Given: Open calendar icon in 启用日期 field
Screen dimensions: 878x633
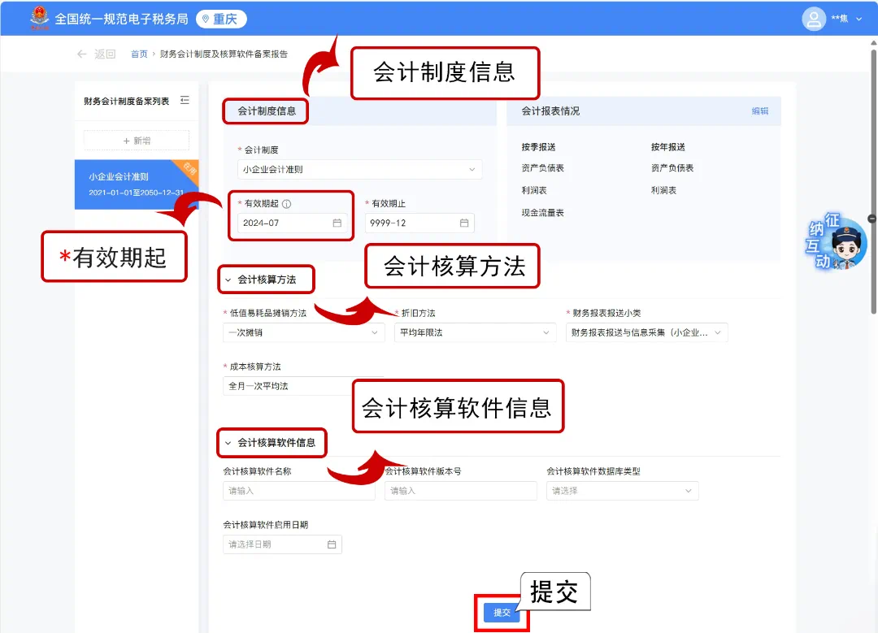Looking at the screenshot, I should [332, 544].
